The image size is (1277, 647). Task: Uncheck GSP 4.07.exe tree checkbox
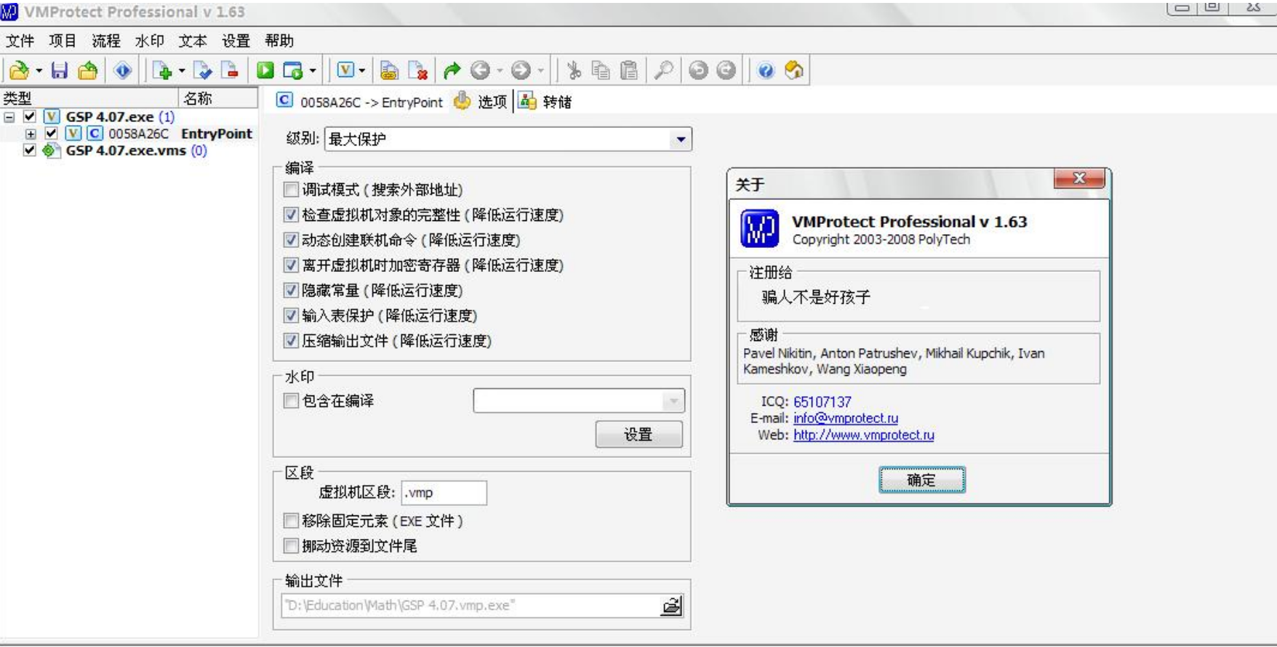[x=30, y=116]
